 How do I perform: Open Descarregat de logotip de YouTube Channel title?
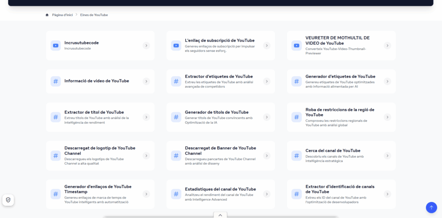click(x=100, y=151)
